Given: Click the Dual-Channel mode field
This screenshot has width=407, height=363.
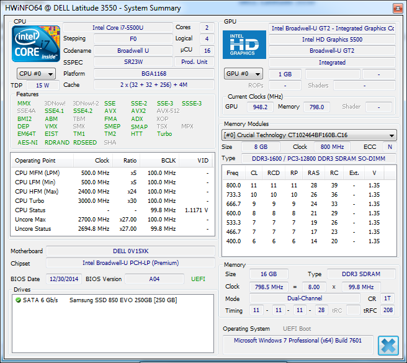Looking at the screenshot, I should click(x=305, y=298).
